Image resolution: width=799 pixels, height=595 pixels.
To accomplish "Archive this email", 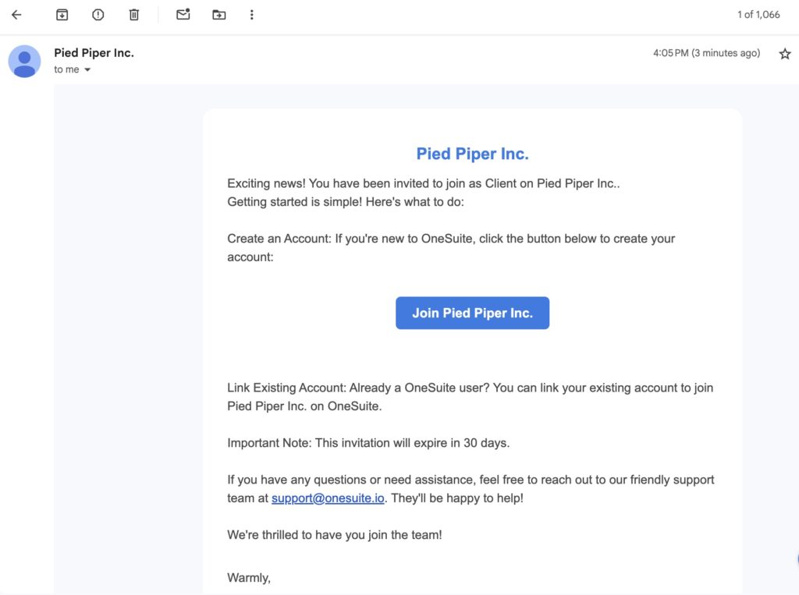I will [62, 15].
